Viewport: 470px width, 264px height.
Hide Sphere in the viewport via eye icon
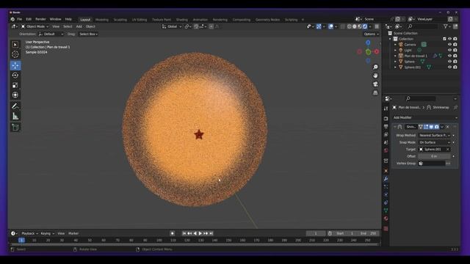coord(449,62)
